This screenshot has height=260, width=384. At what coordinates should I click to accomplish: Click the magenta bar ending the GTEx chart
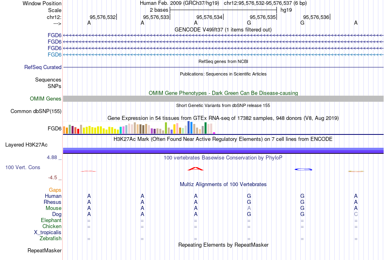point(214,133)
